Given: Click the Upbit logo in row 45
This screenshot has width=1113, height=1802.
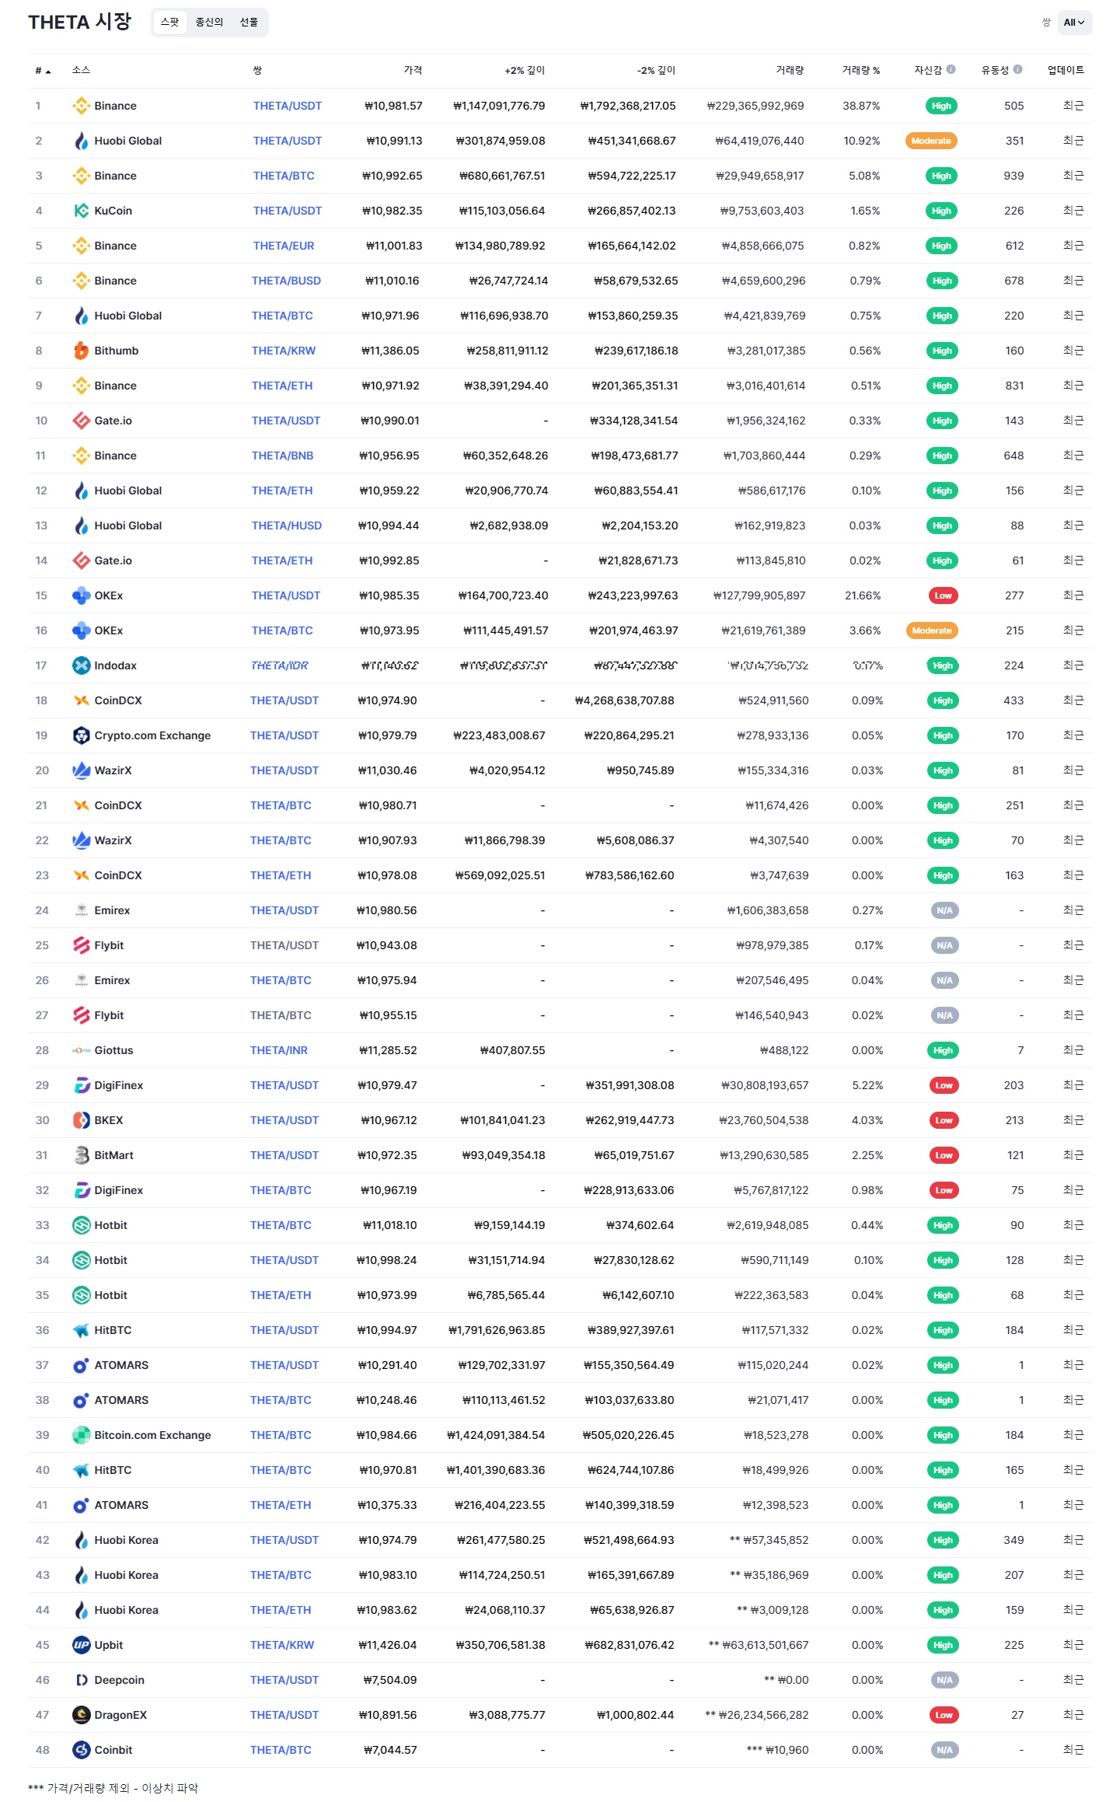Looking at the screenshot, I should coord(81,1645).
